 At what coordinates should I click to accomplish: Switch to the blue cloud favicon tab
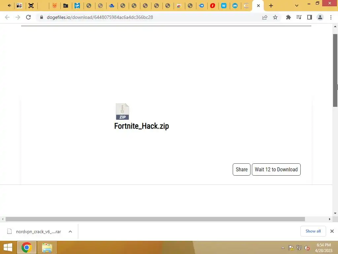(x=112, y=6)
